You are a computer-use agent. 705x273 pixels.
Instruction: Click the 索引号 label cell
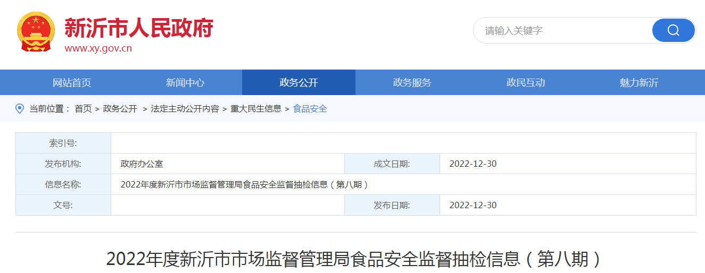point(63,143)
